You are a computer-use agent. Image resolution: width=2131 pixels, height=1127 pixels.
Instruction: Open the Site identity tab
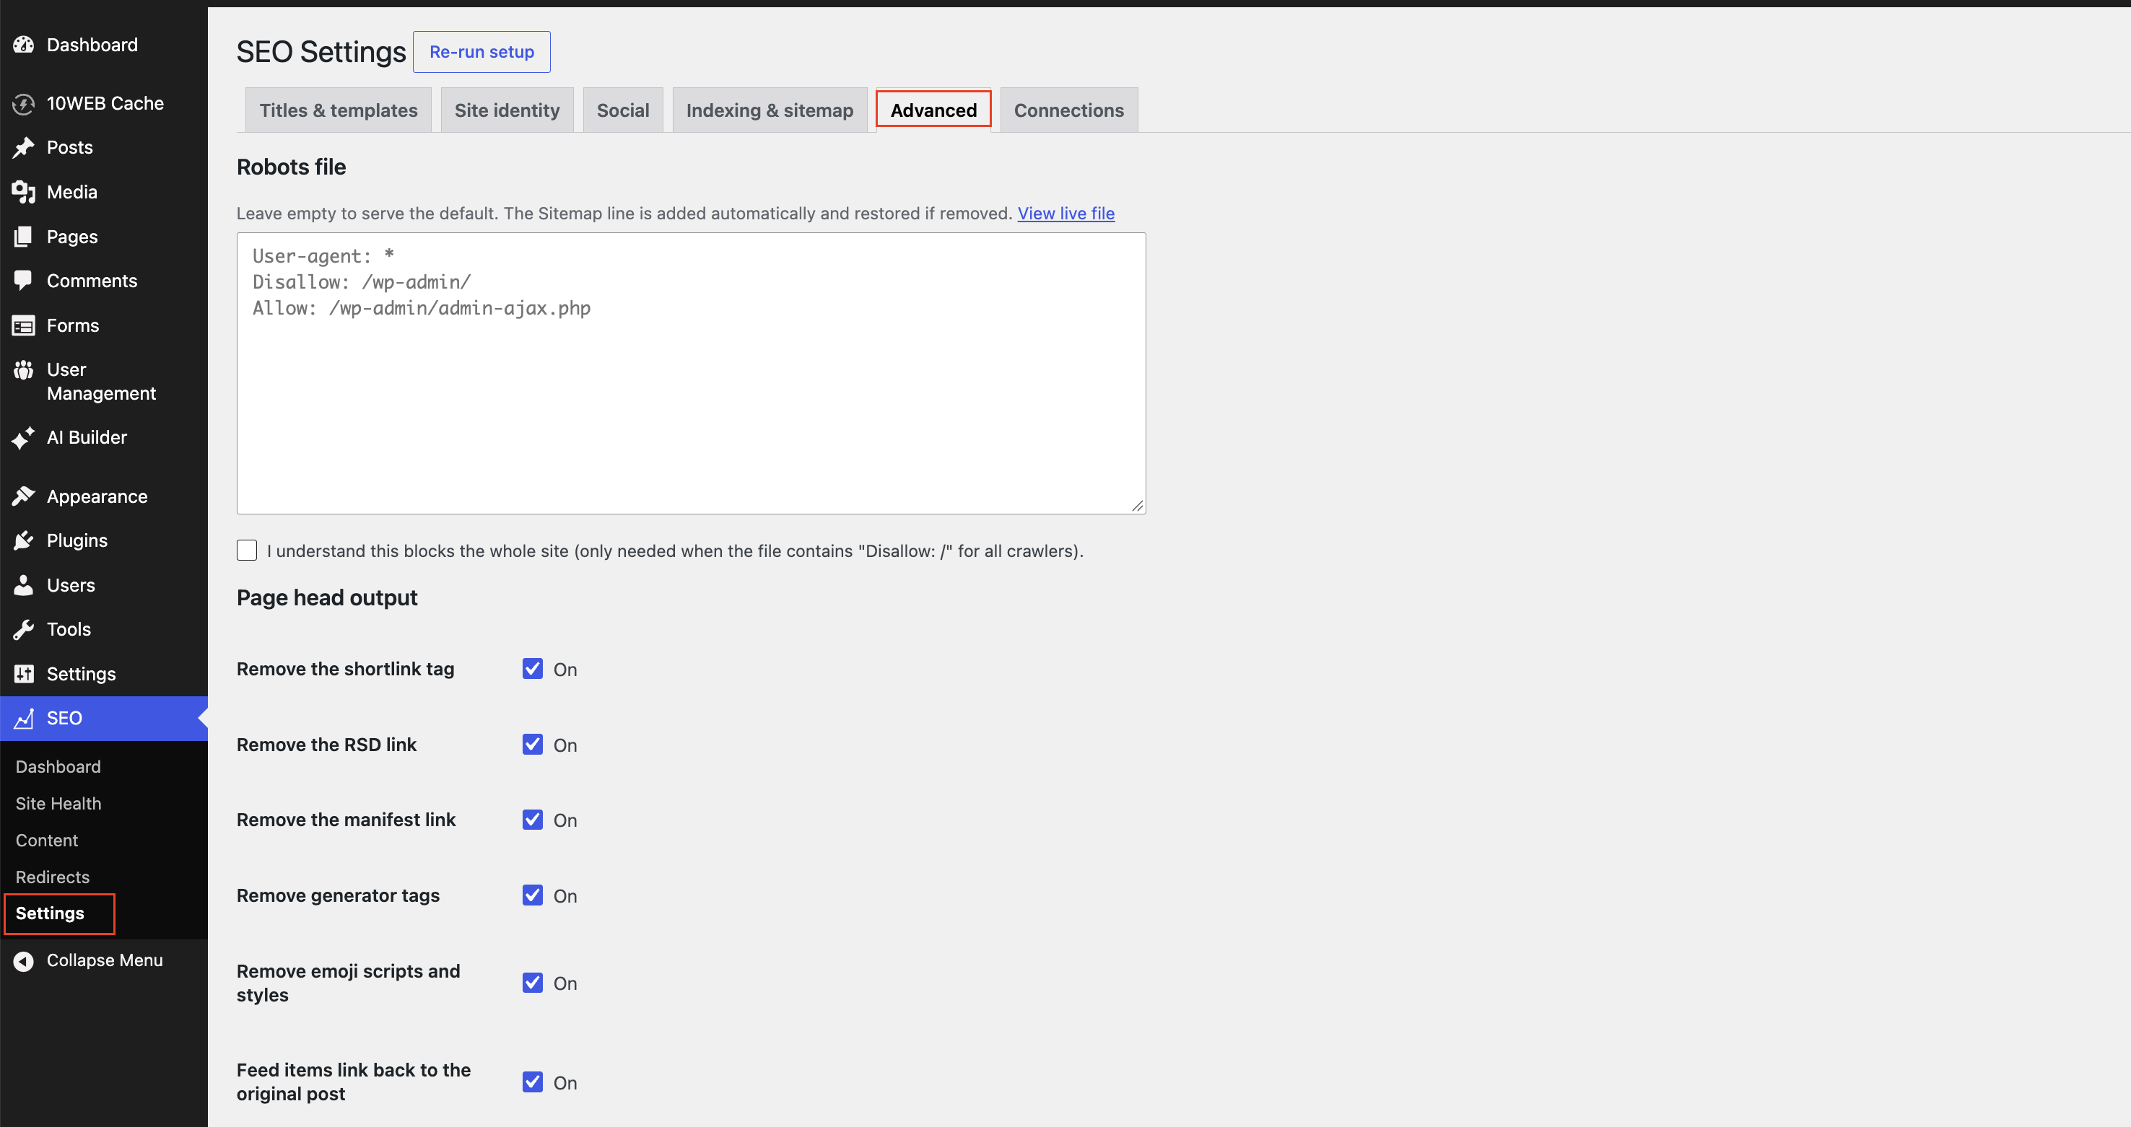click(507, 110)
